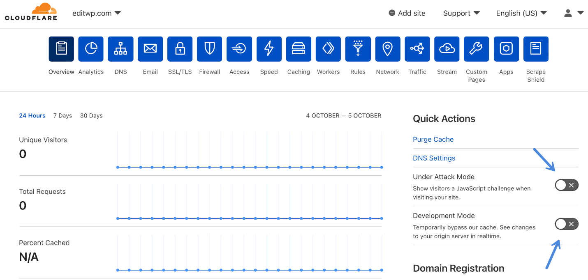Image resolution: width=588 pixels, height=280 pixels.
Task: Click the Firewall shield icon
Action: click(x=209, y=49)
